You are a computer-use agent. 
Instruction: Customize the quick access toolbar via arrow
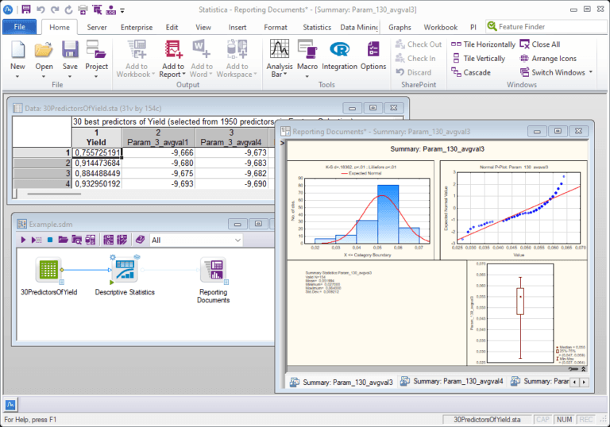pos(122,10)
